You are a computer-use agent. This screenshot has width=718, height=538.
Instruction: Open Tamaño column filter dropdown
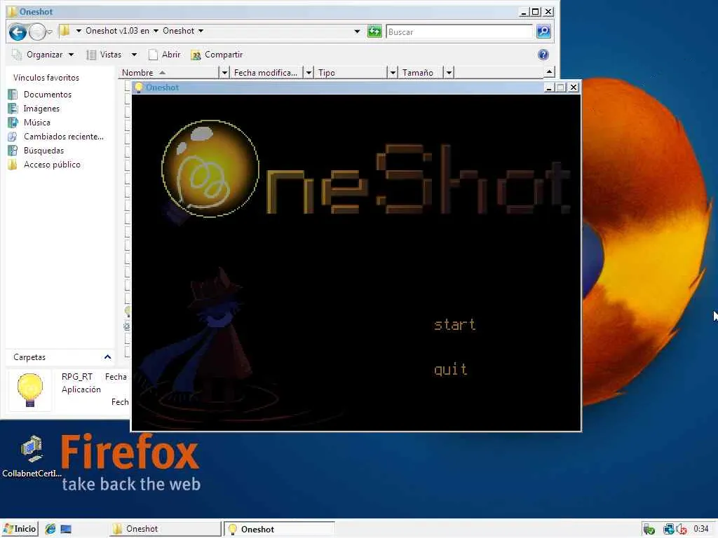(449, 72)
